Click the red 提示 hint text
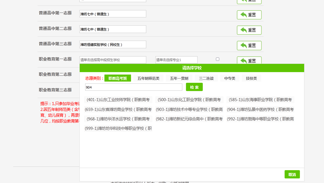The image size is (324, 183). (x=60, y=112)
